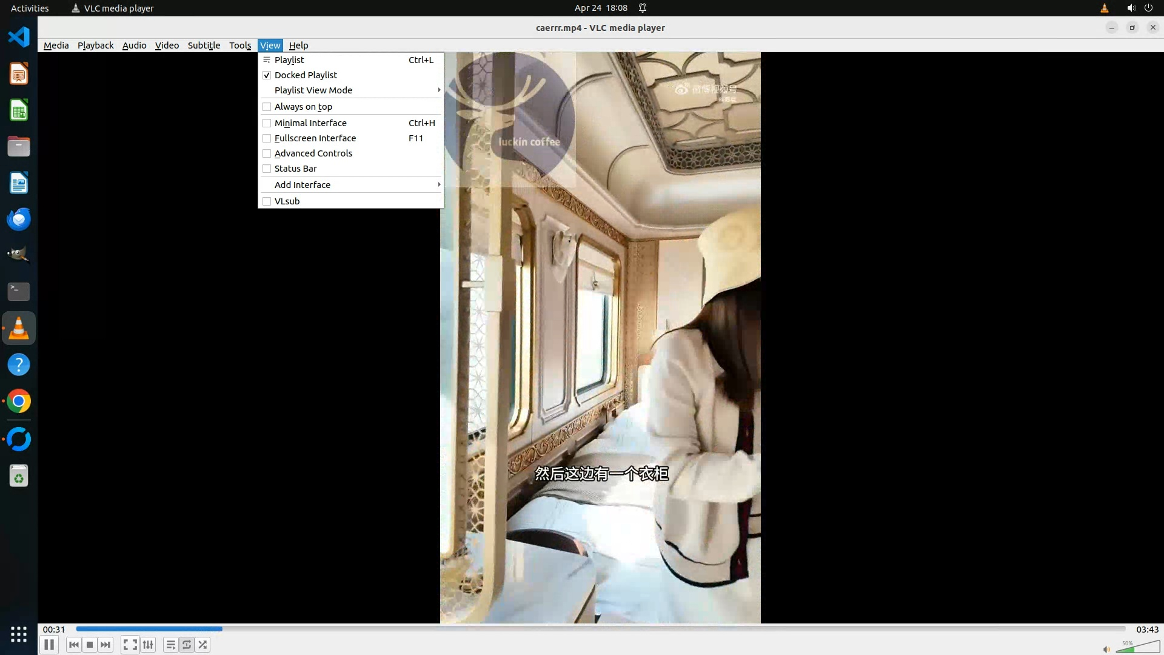This screenshot has width=1164, height=655.
Task: Click on the playback seek bar
Action: pos(600,629)
